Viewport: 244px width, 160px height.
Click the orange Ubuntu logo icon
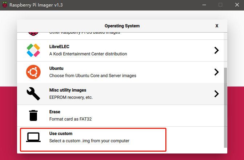click(x=33, y=72)
